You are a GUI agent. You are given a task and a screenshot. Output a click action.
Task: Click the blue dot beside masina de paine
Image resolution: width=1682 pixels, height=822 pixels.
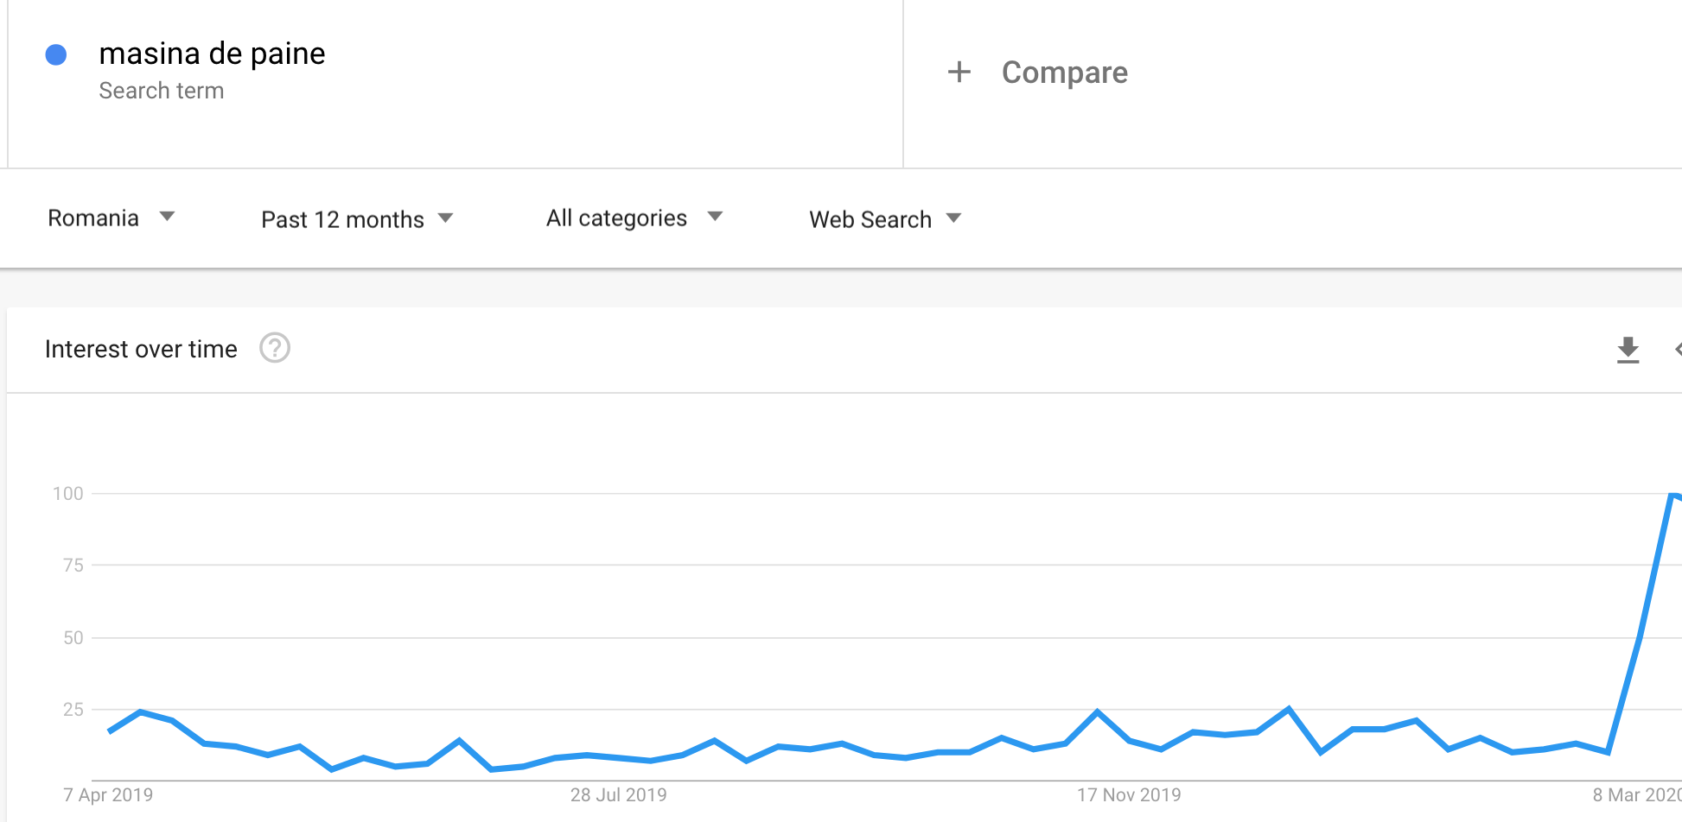point(56,55)
